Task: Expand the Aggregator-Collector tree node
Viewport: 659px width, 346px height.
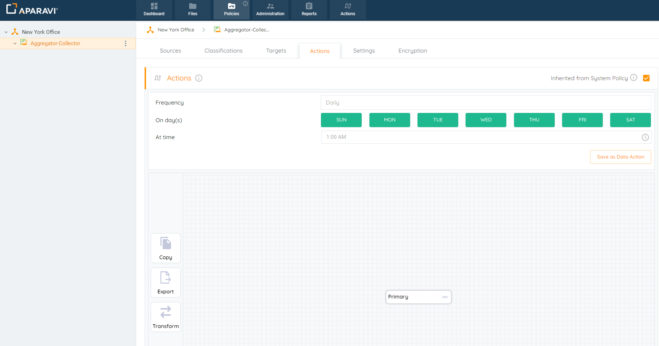Action: point(15,43)
